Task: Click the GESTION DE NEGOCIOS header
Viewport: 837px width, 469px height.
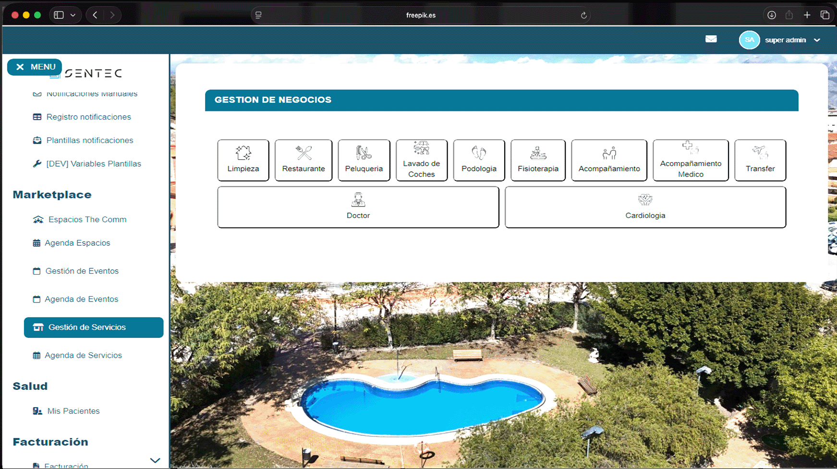Action: [x=501, y=100]
